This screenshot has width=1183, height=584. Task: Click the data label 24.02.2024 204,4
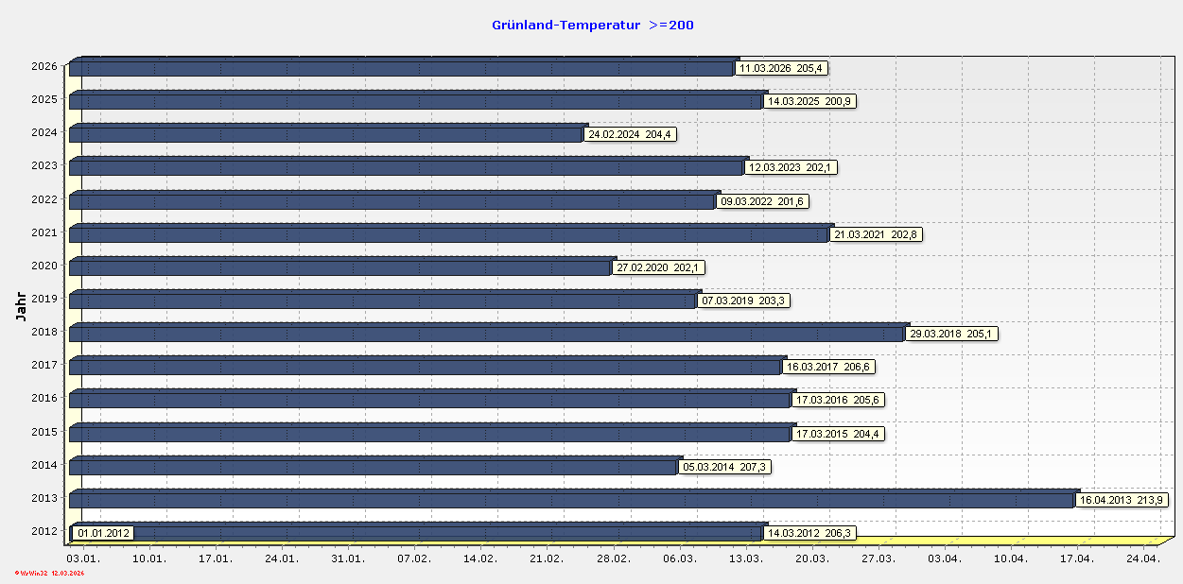coord(632,134)
